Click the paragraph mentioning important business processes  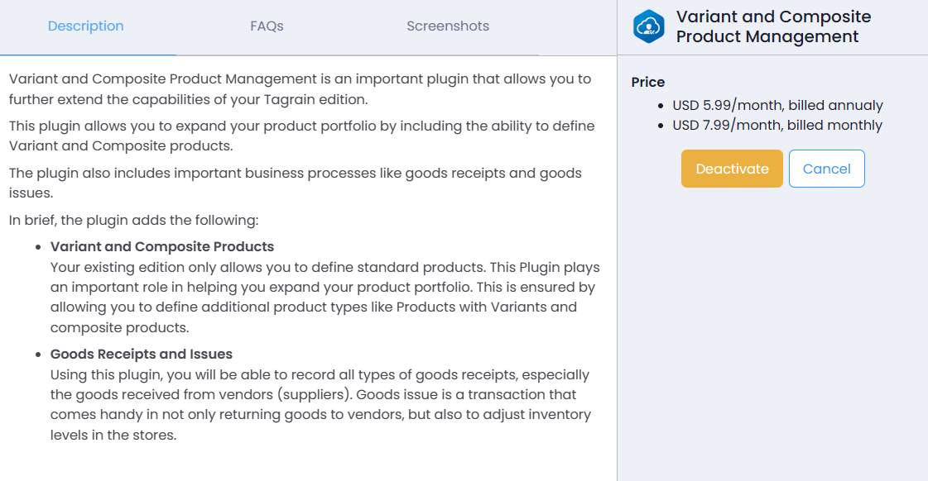[295, 183]
